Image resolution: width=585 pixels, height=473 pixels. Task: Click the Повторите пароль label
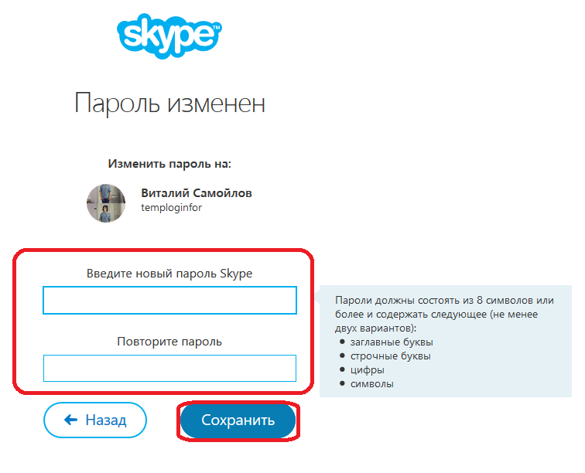click(169, 342)
